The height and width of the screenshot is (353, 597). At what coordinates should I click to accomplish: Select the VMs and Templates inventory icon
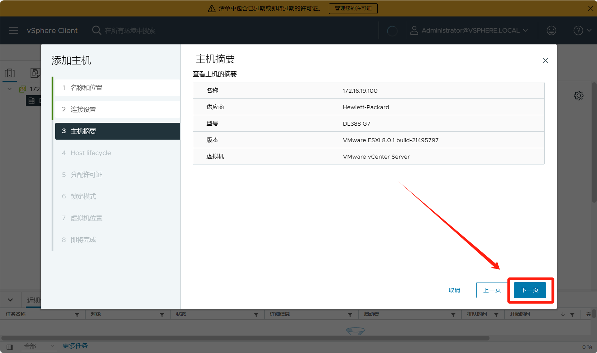click(35, 73)
